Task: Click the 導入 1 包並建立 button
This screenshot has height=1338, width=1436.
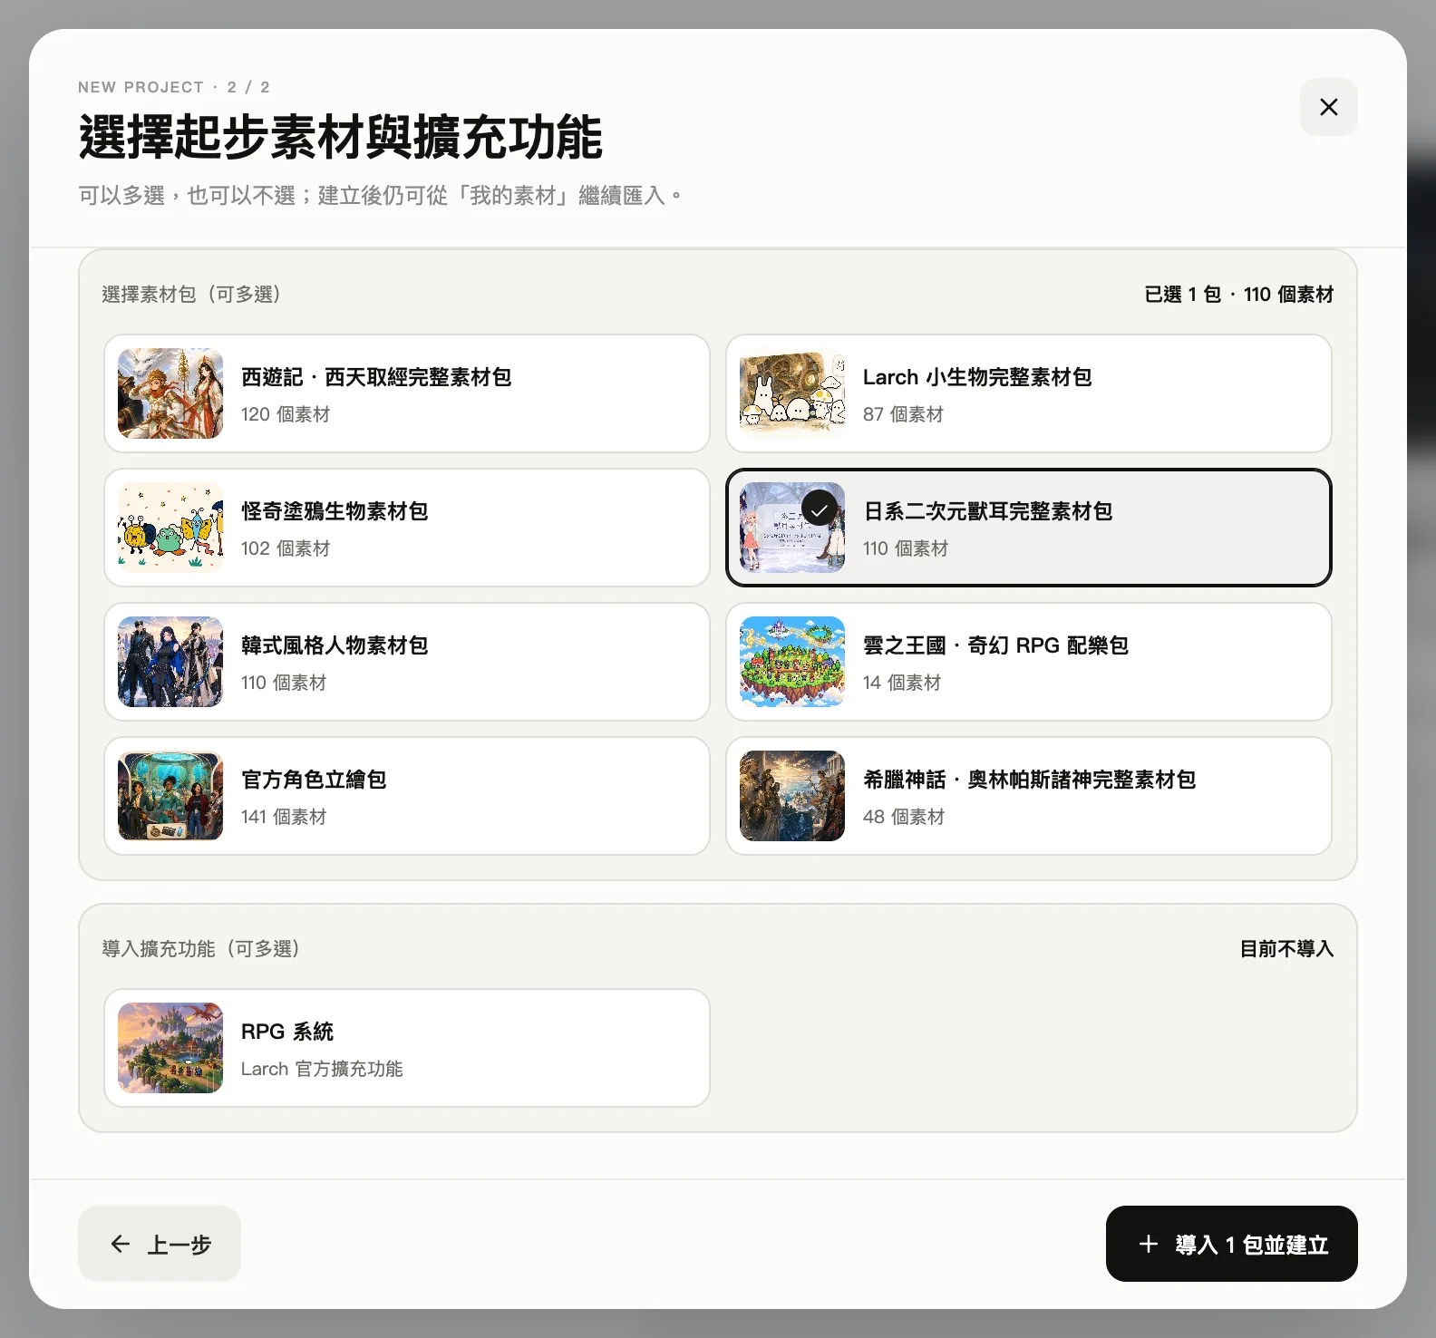Action: click(1232, 1244)
